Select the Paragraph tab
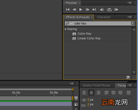Viewport: 138px width, 110px height. pos(122,85)
